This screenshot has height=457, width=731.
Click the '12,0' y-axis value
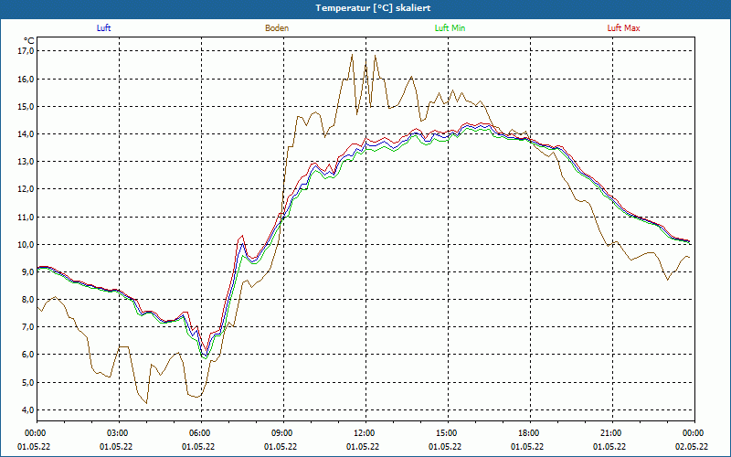pos(26,189)
